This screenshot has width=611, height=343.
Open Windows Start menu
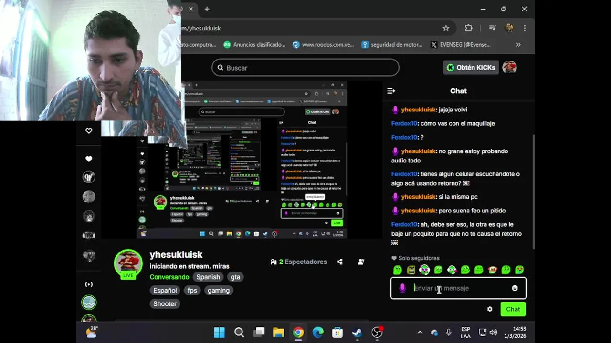(219, 333)
